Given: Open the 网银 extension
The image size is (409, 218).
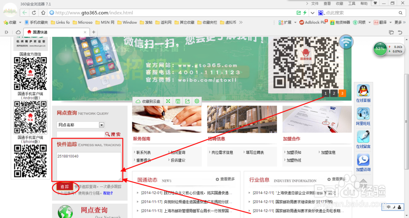Looking at the screenshot, I should click(359, 22).
